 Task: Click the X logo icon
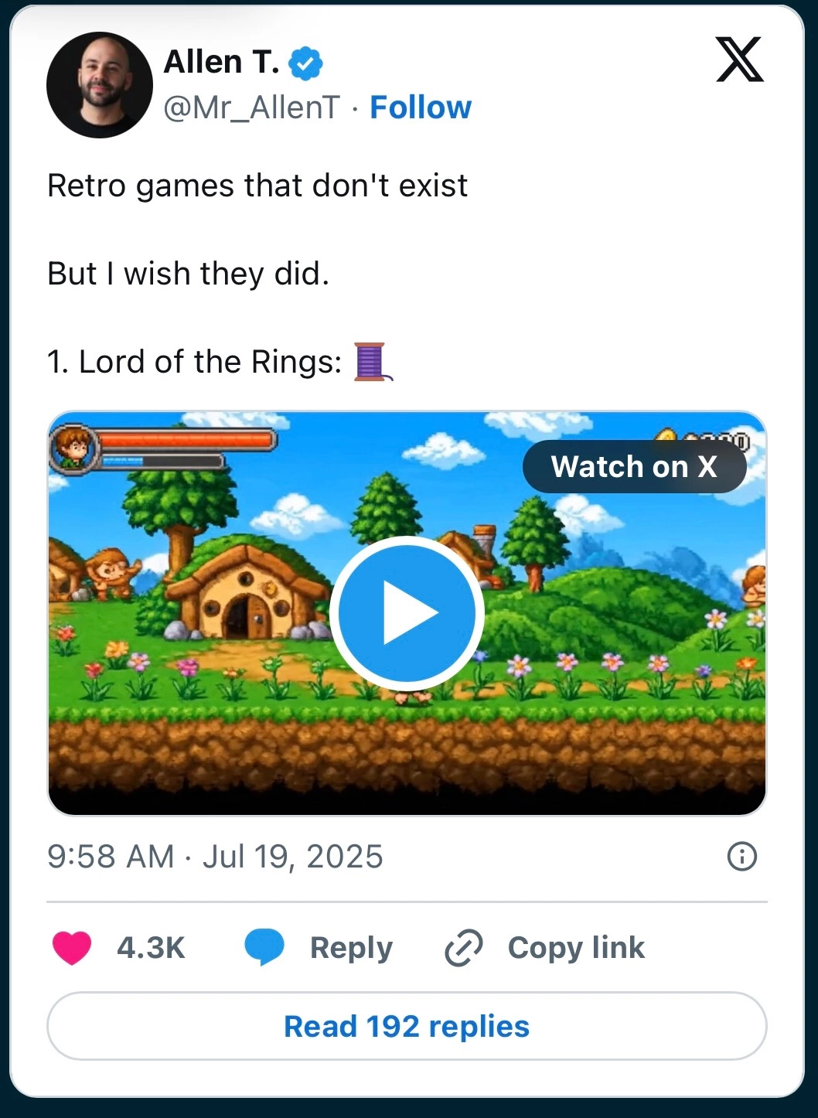point(740,60)
